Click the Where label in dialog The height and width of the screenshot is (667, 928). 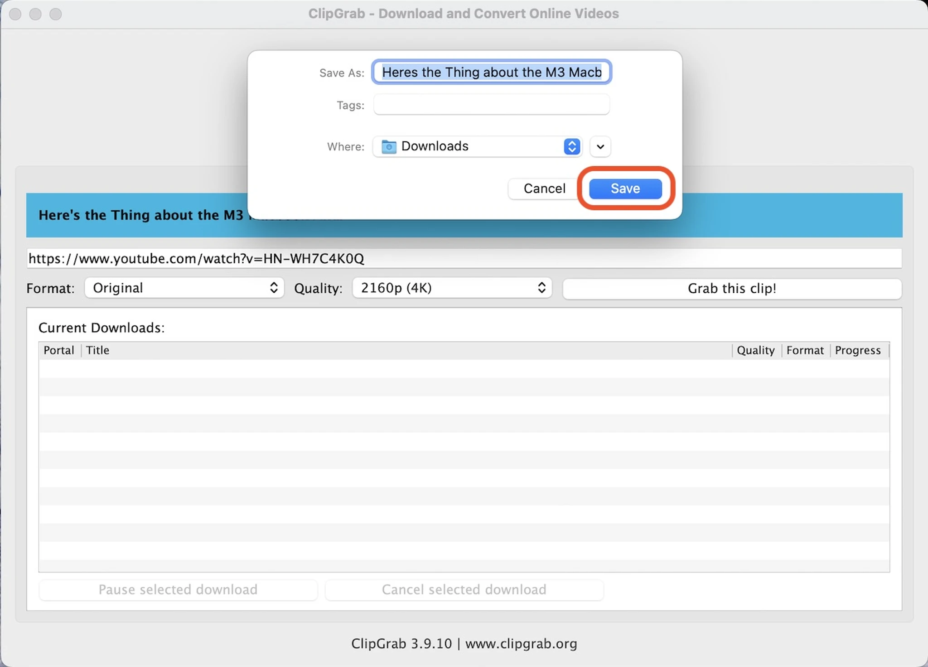pos(346,147)
